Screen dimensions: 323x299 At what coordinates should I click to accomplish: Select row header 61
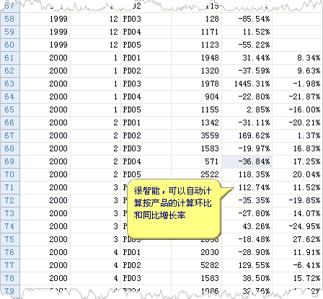pos(10,58)
